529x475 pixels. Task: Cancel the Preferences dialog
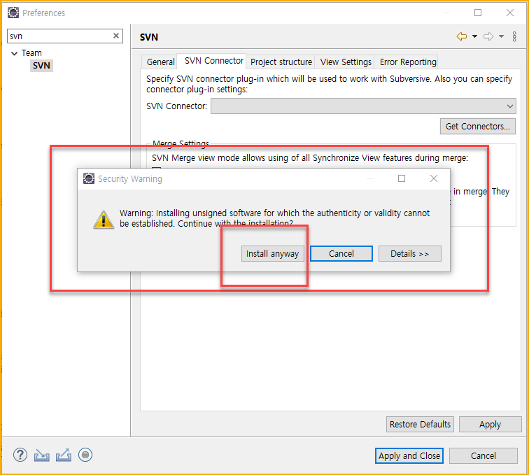[484, 456]
